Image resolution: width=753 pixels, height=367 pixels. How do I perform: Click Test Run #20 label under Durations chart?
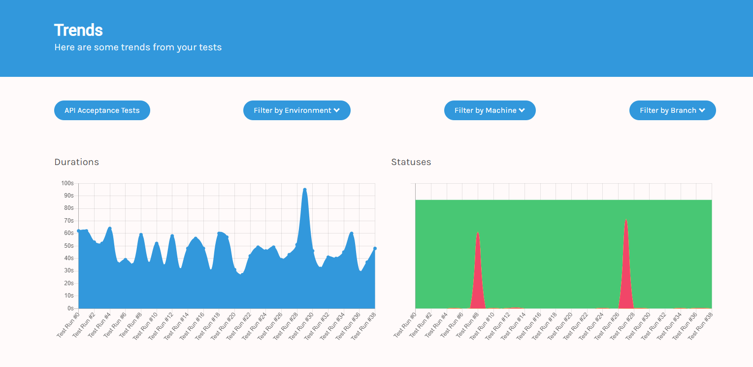[x=223, y=325]
